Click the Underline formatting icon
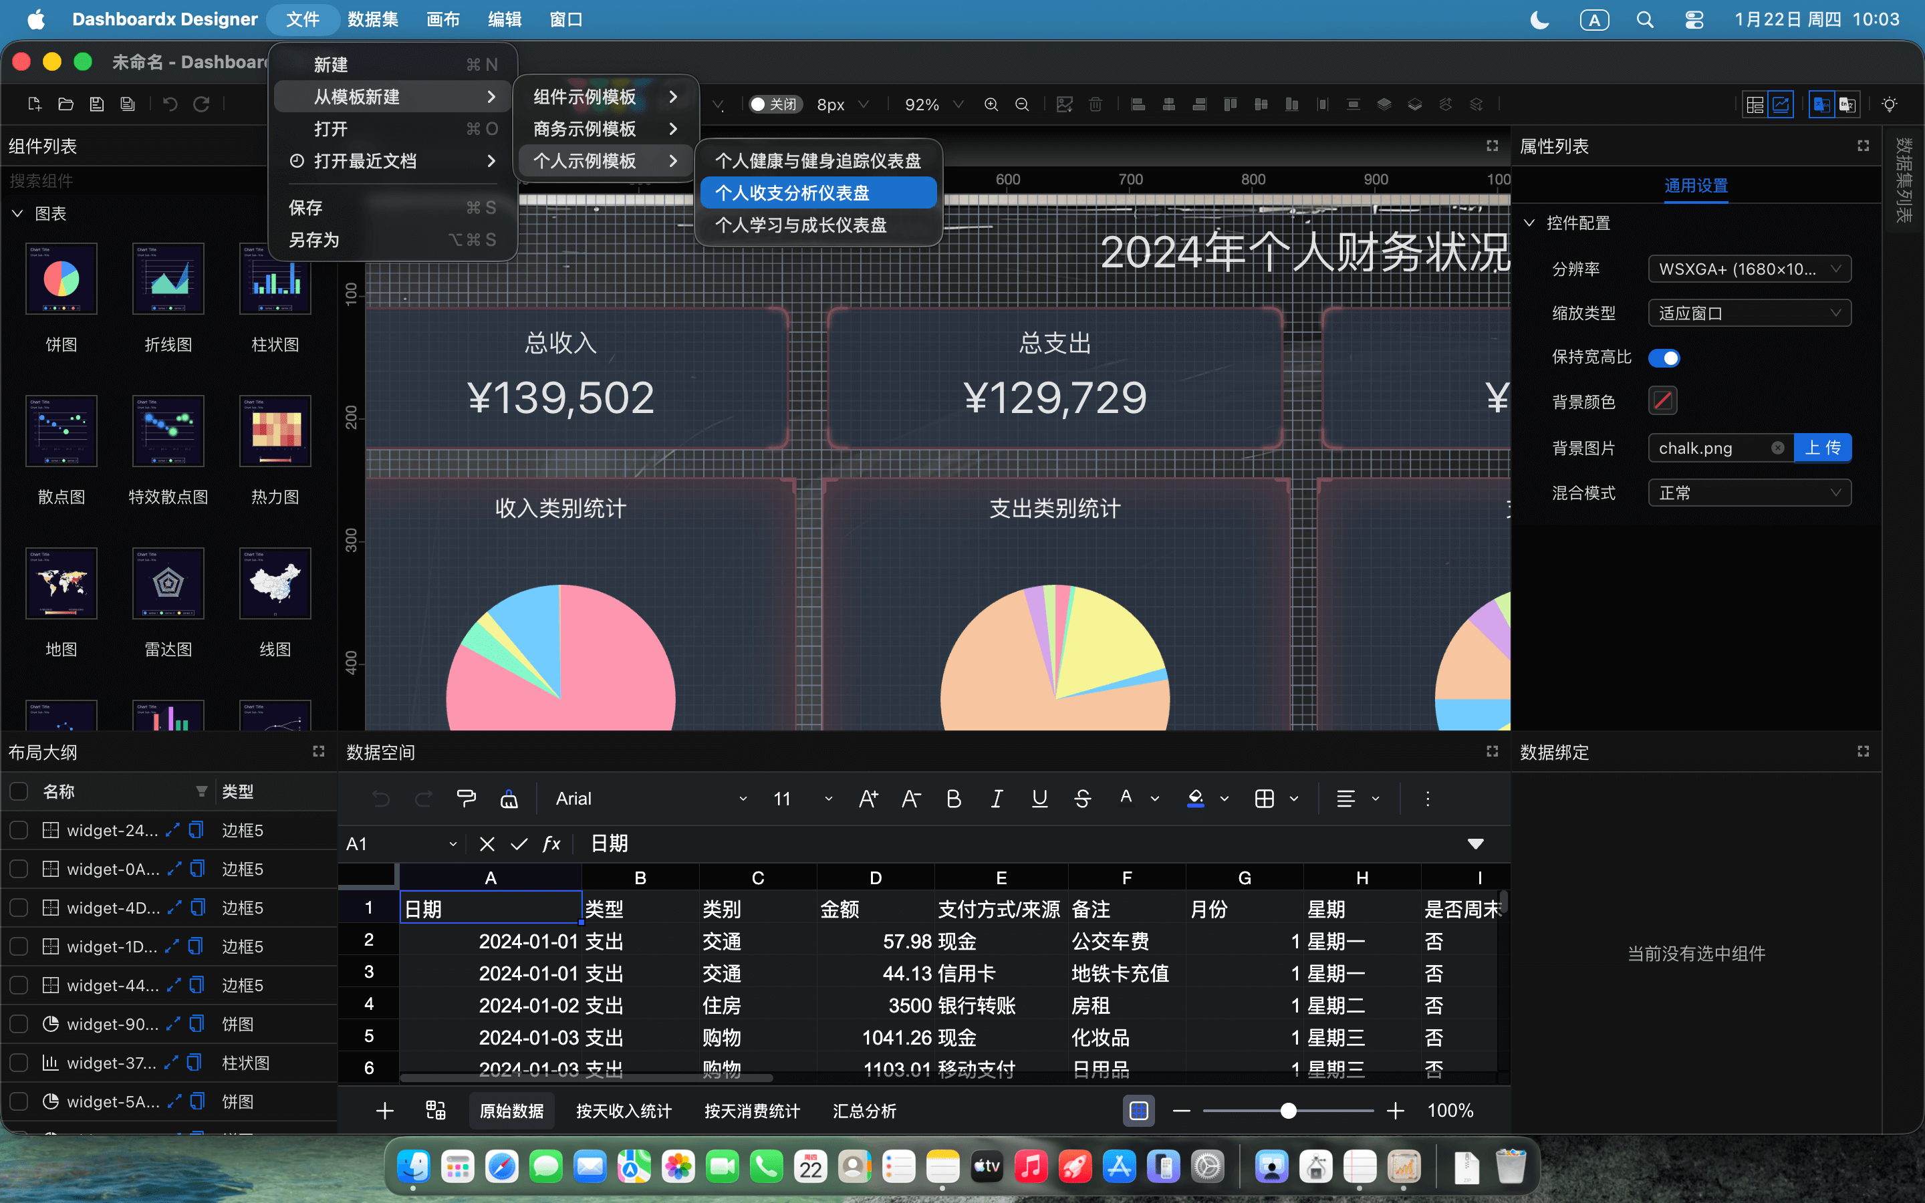Viewport: 1925px width, 1203px height. click(x=1039, y=798)
